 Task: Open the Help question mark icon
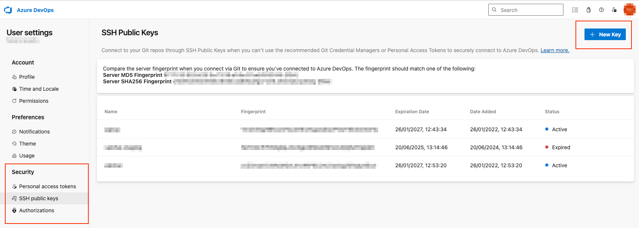(601, 10)
